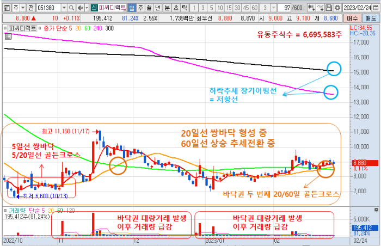Click the 81.24% volume ratio value
The height and width of the screenshot is (246, 381).
click(x=130, y=18)
